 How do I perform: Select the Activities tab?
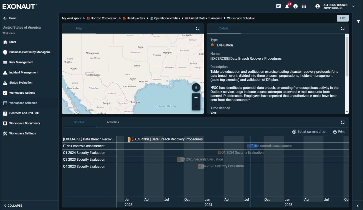[x=113, y=122]
